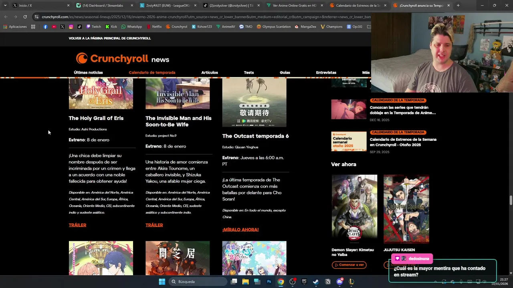Click the Demon Slayer cover under Ver ahora

[x=354, y=209]
